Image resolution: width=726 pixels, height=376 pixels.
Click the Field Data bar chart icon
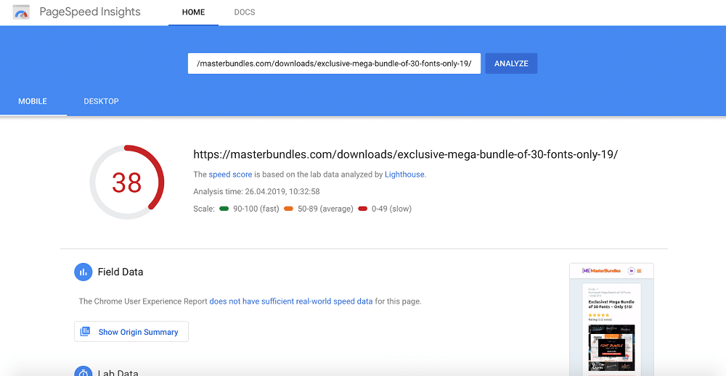83,272
